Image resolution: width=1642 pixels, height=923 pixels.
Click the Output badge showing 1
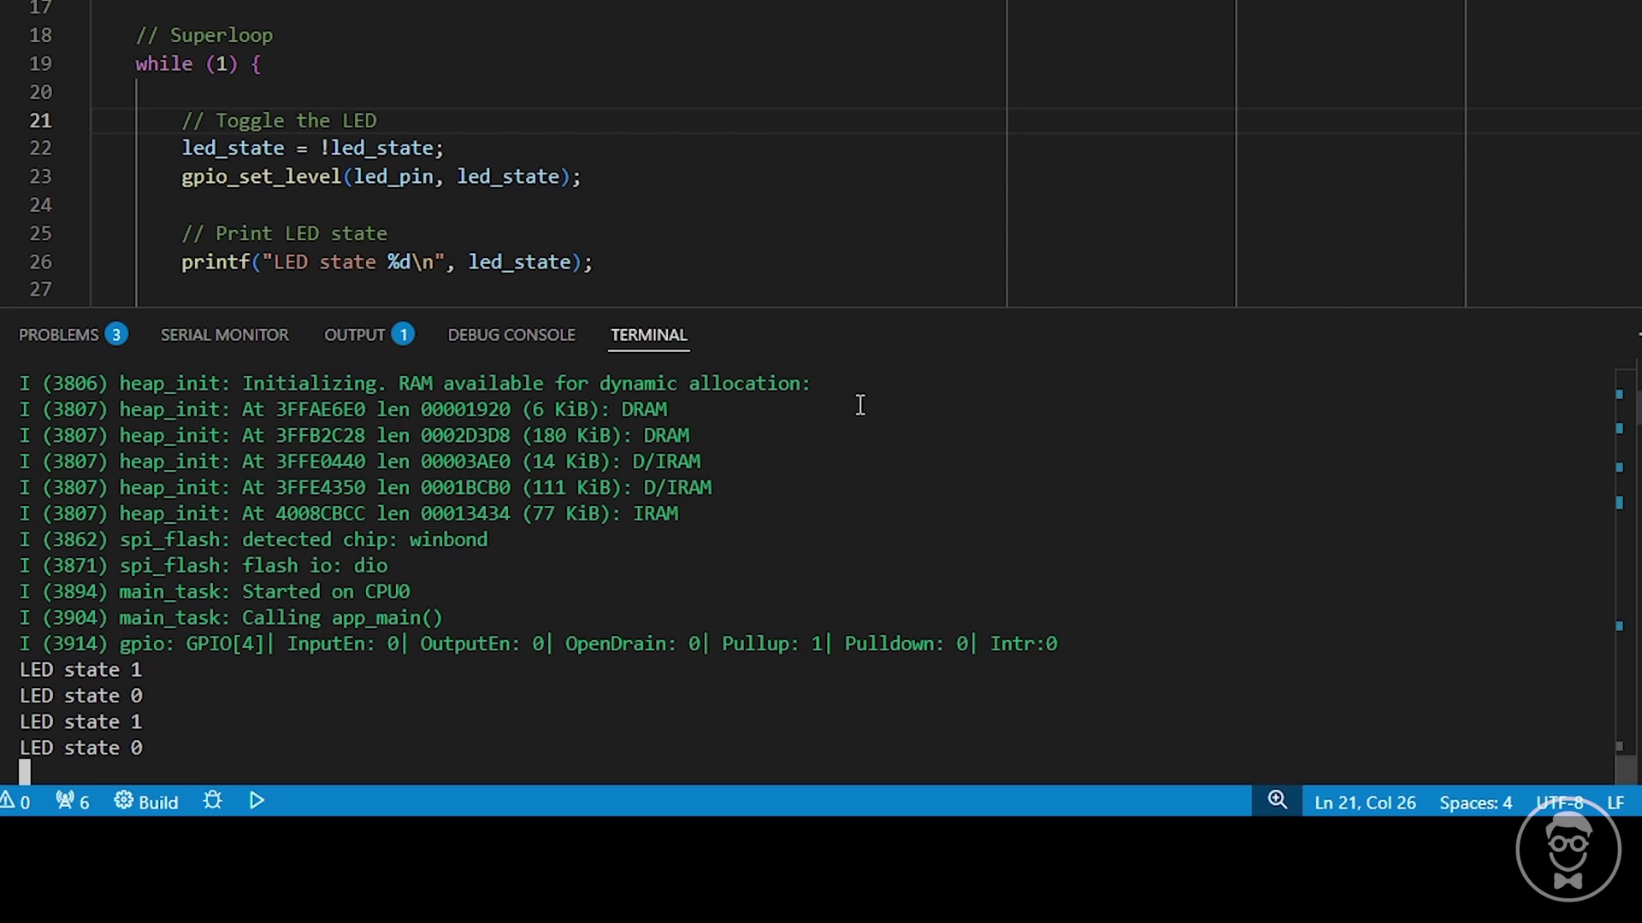point(403,334)
